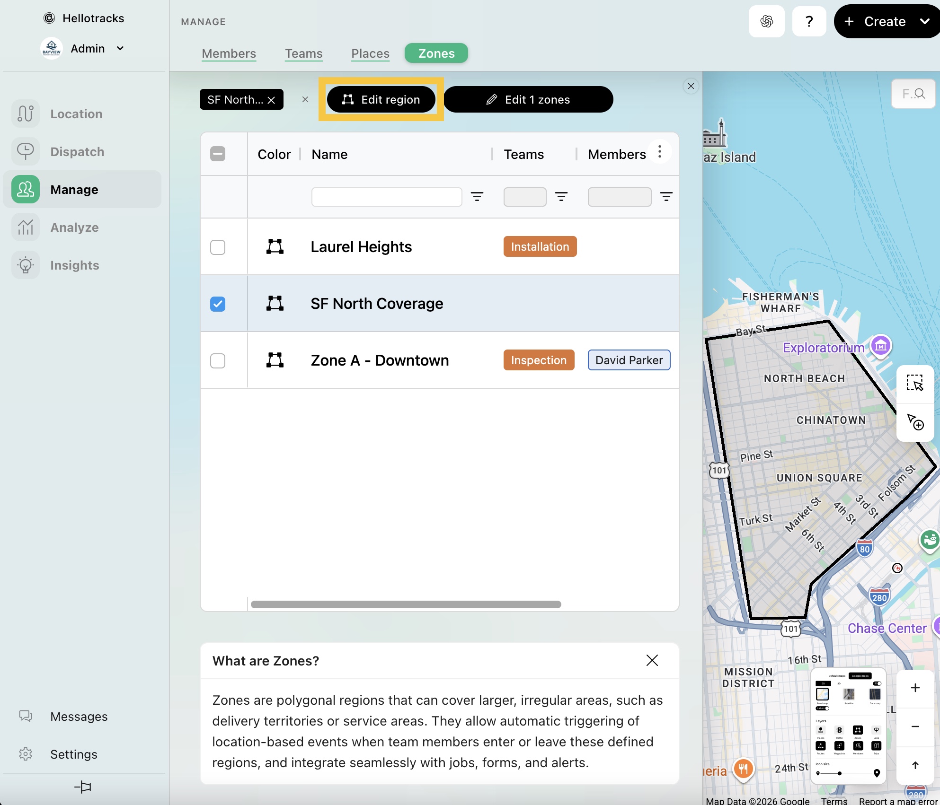The width and height of the screenshot is (940, 805).
Task: Click the Edit region button
Action: click(x=381, y=99)
